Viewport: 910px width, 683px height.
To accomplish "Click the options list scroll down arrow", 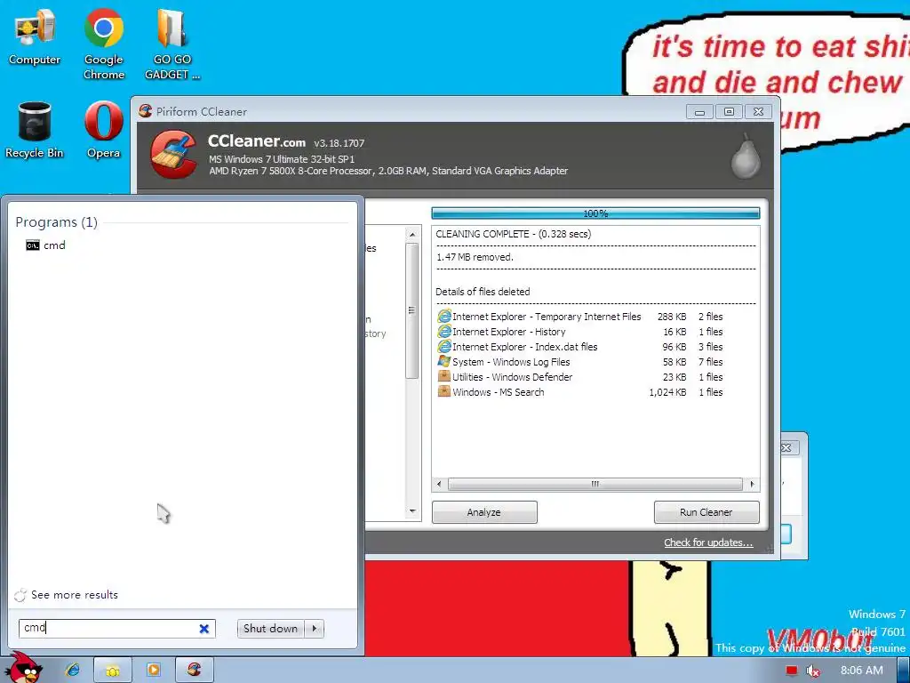I will pos(412,511).
